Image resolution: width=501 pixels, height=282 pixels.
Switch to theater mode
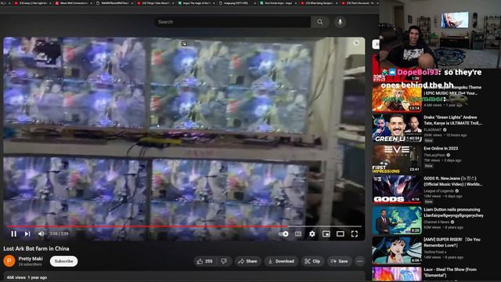(x=341, y=234)
